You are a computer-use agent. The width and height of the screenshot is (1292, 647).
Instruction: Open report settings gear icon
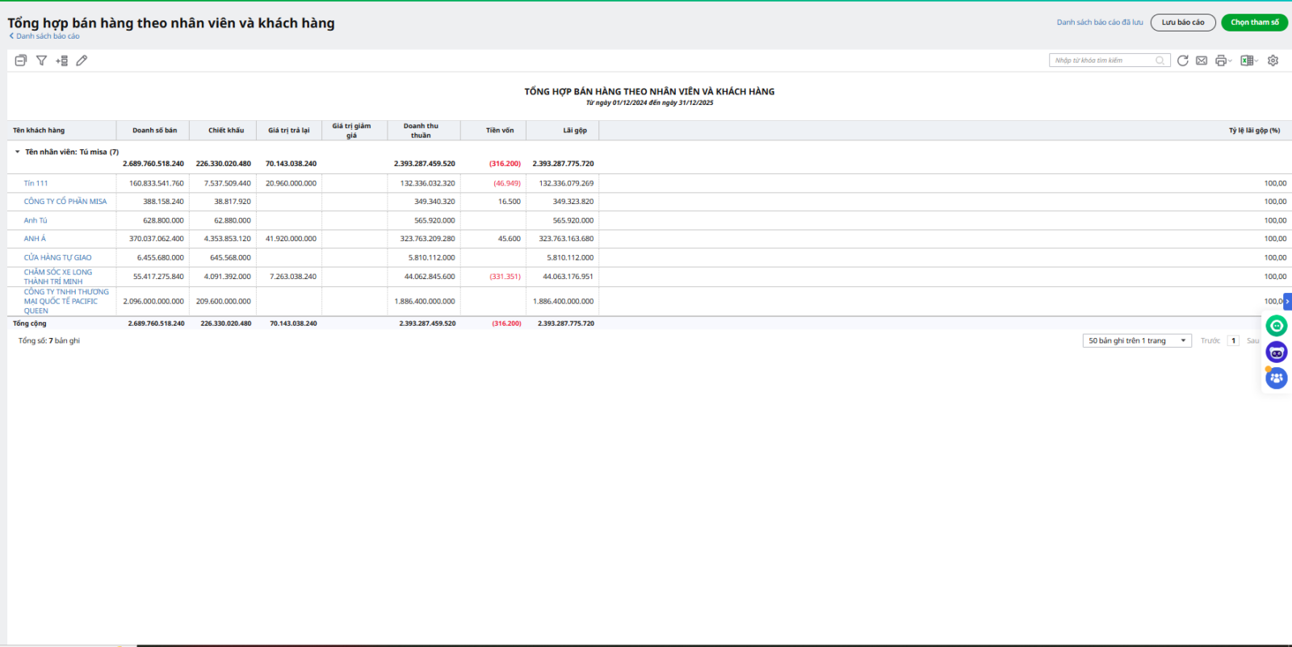point(1273,61)
